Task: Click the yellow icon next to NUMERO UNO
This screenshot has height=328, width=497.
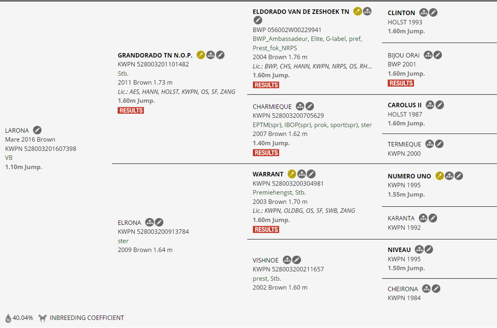Action: pyautogui.click(x=440, y=176)
